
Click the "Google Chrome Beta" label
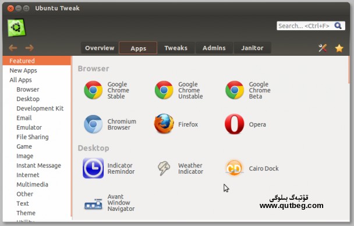[x=260, y=90]
